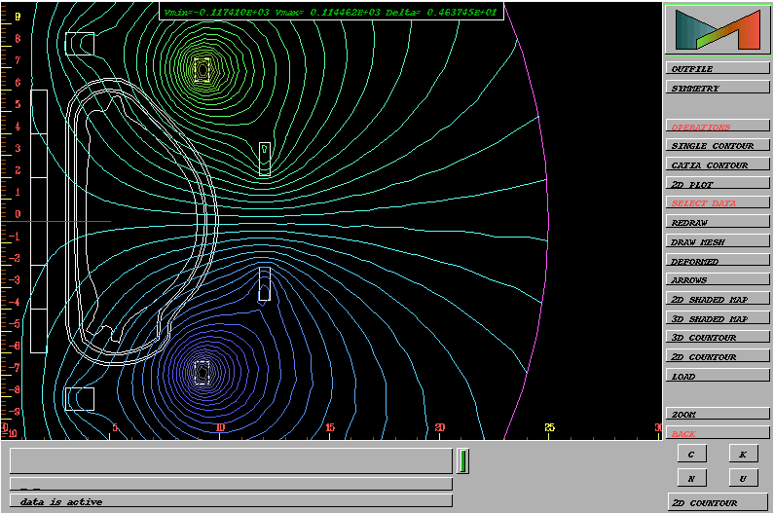The height and width of the screenshot is (513, 774).
Task: Go BACK to the previous menu
Action: [x=718, y=433]
